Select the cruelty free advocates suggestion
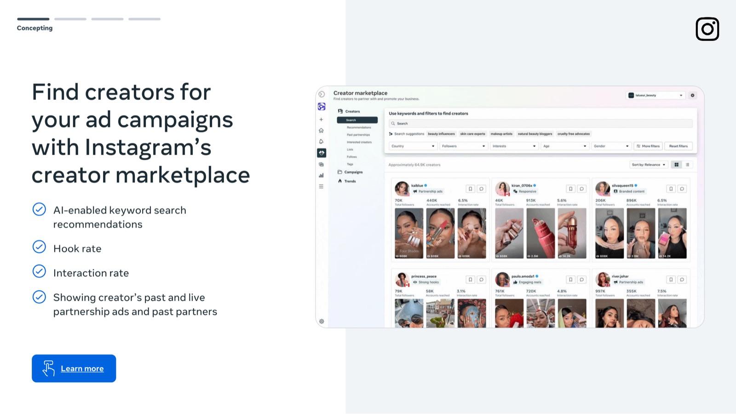The height and width of the screenshot is (414, 736). click(x=574, y=134)
